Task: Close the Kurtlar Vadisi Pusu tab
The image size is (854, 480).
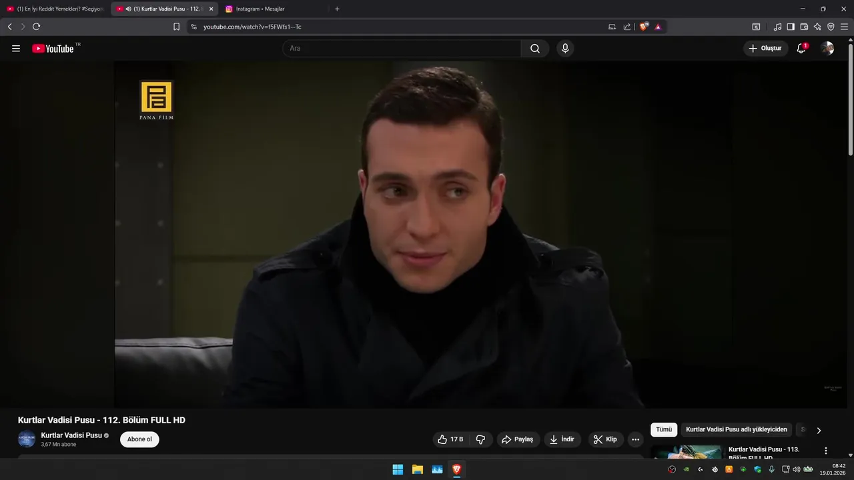Action: [x=211, y=9]
